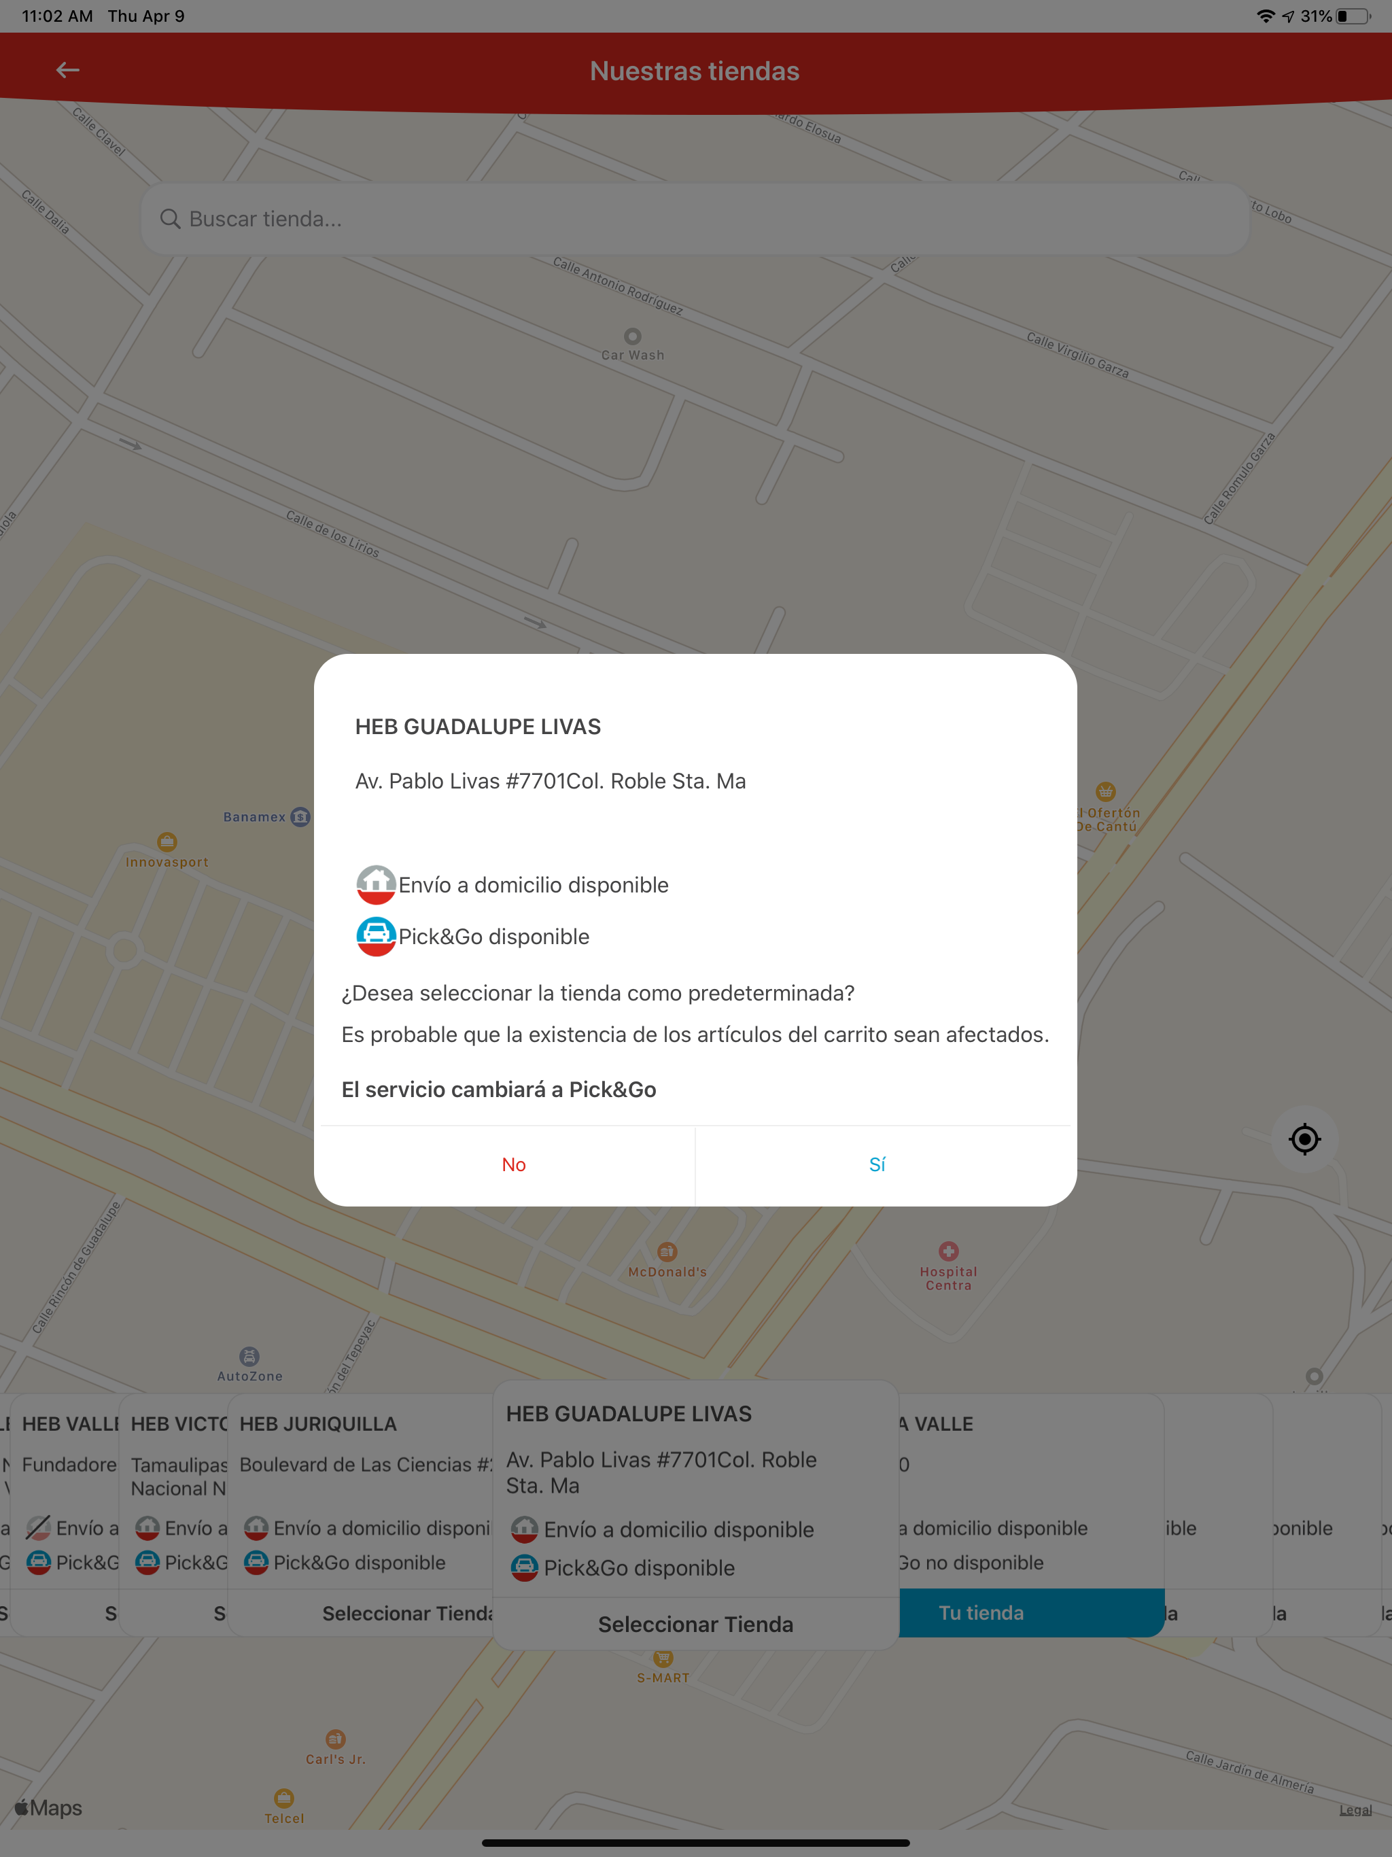Click the home delivery icon in the dialog
Screen dimensions: 1392x1857
pyautogui.click(x=375, y=885)
